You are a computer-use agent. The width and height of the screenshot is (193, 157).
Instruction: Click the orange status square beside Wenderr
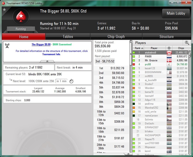tap(134, 88)
